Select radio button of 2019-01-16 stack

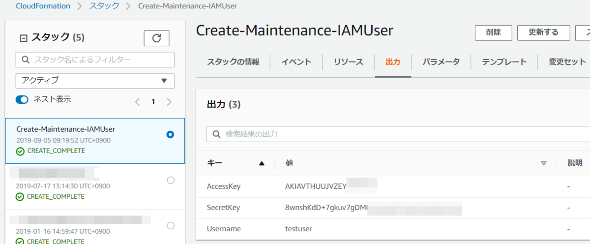[171, 225]
